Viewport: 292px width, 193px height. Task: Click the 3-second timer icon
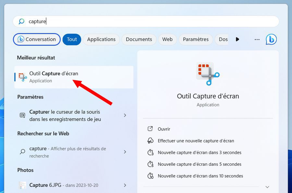pos(151,152)
